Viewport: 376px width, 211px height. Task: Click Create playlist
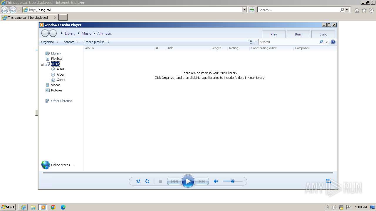(94, 42)
